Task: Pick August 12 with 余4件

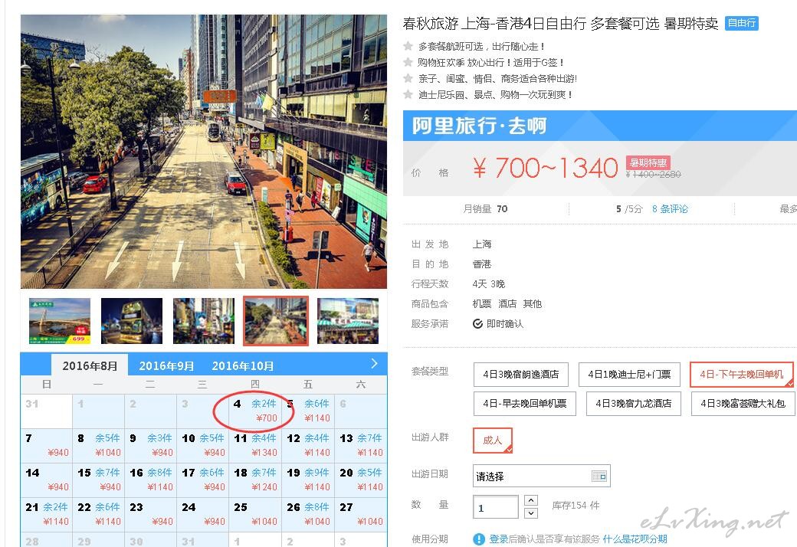Action: [307, 445]
